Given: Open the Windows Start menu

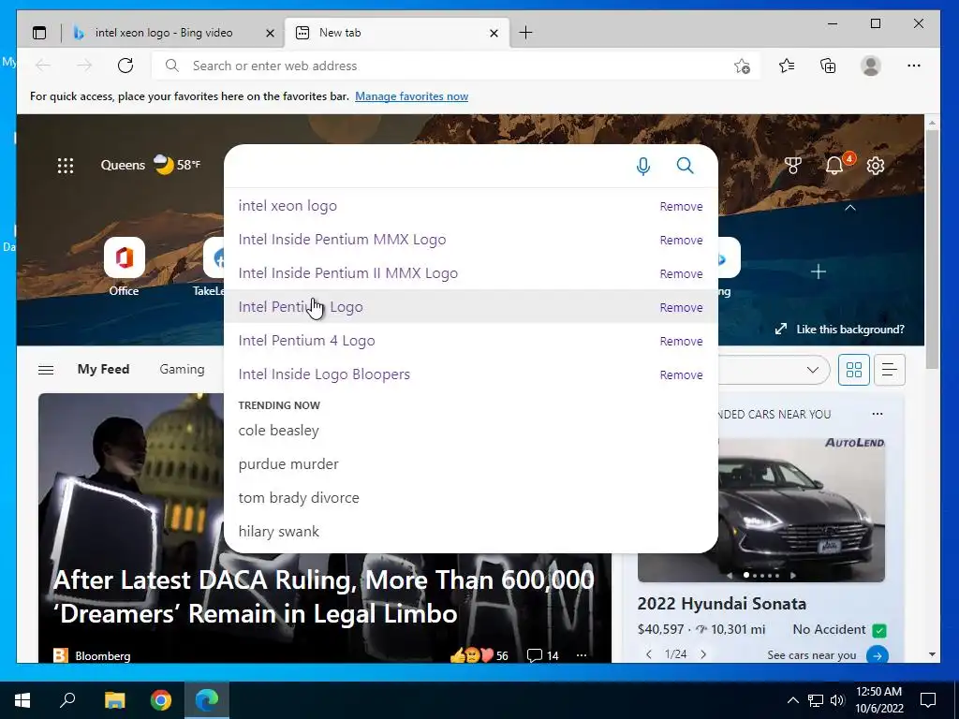Looking at the screenshot, I should [x=22, y=700].
